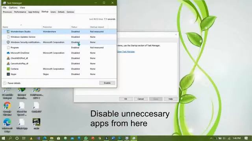Switch to the App history tab
The height and width of the screenshot is (141, 252).
(x=33, y=12)
